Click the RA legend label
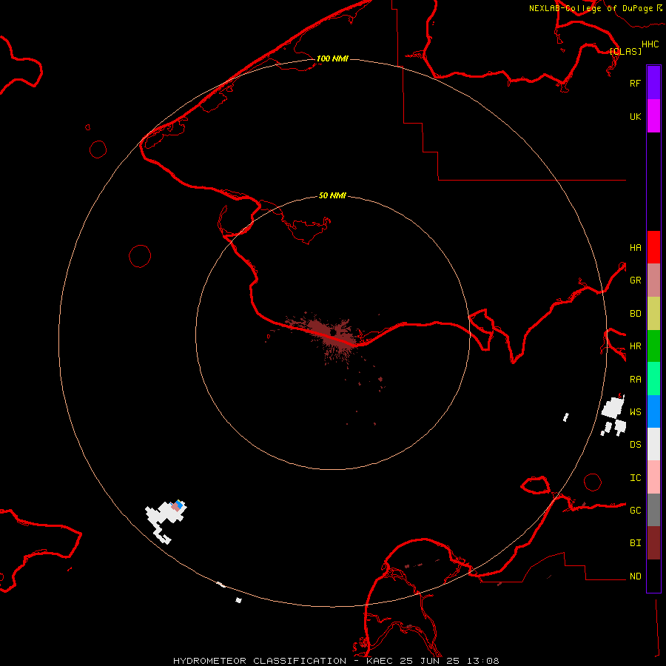Viewport: 666px width, 666px height. pyautogui.click(x=635, y=379)
